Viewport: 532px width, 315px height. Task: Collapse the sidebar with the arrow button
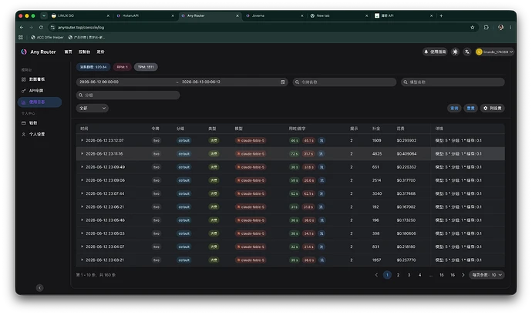pos(39,288)
